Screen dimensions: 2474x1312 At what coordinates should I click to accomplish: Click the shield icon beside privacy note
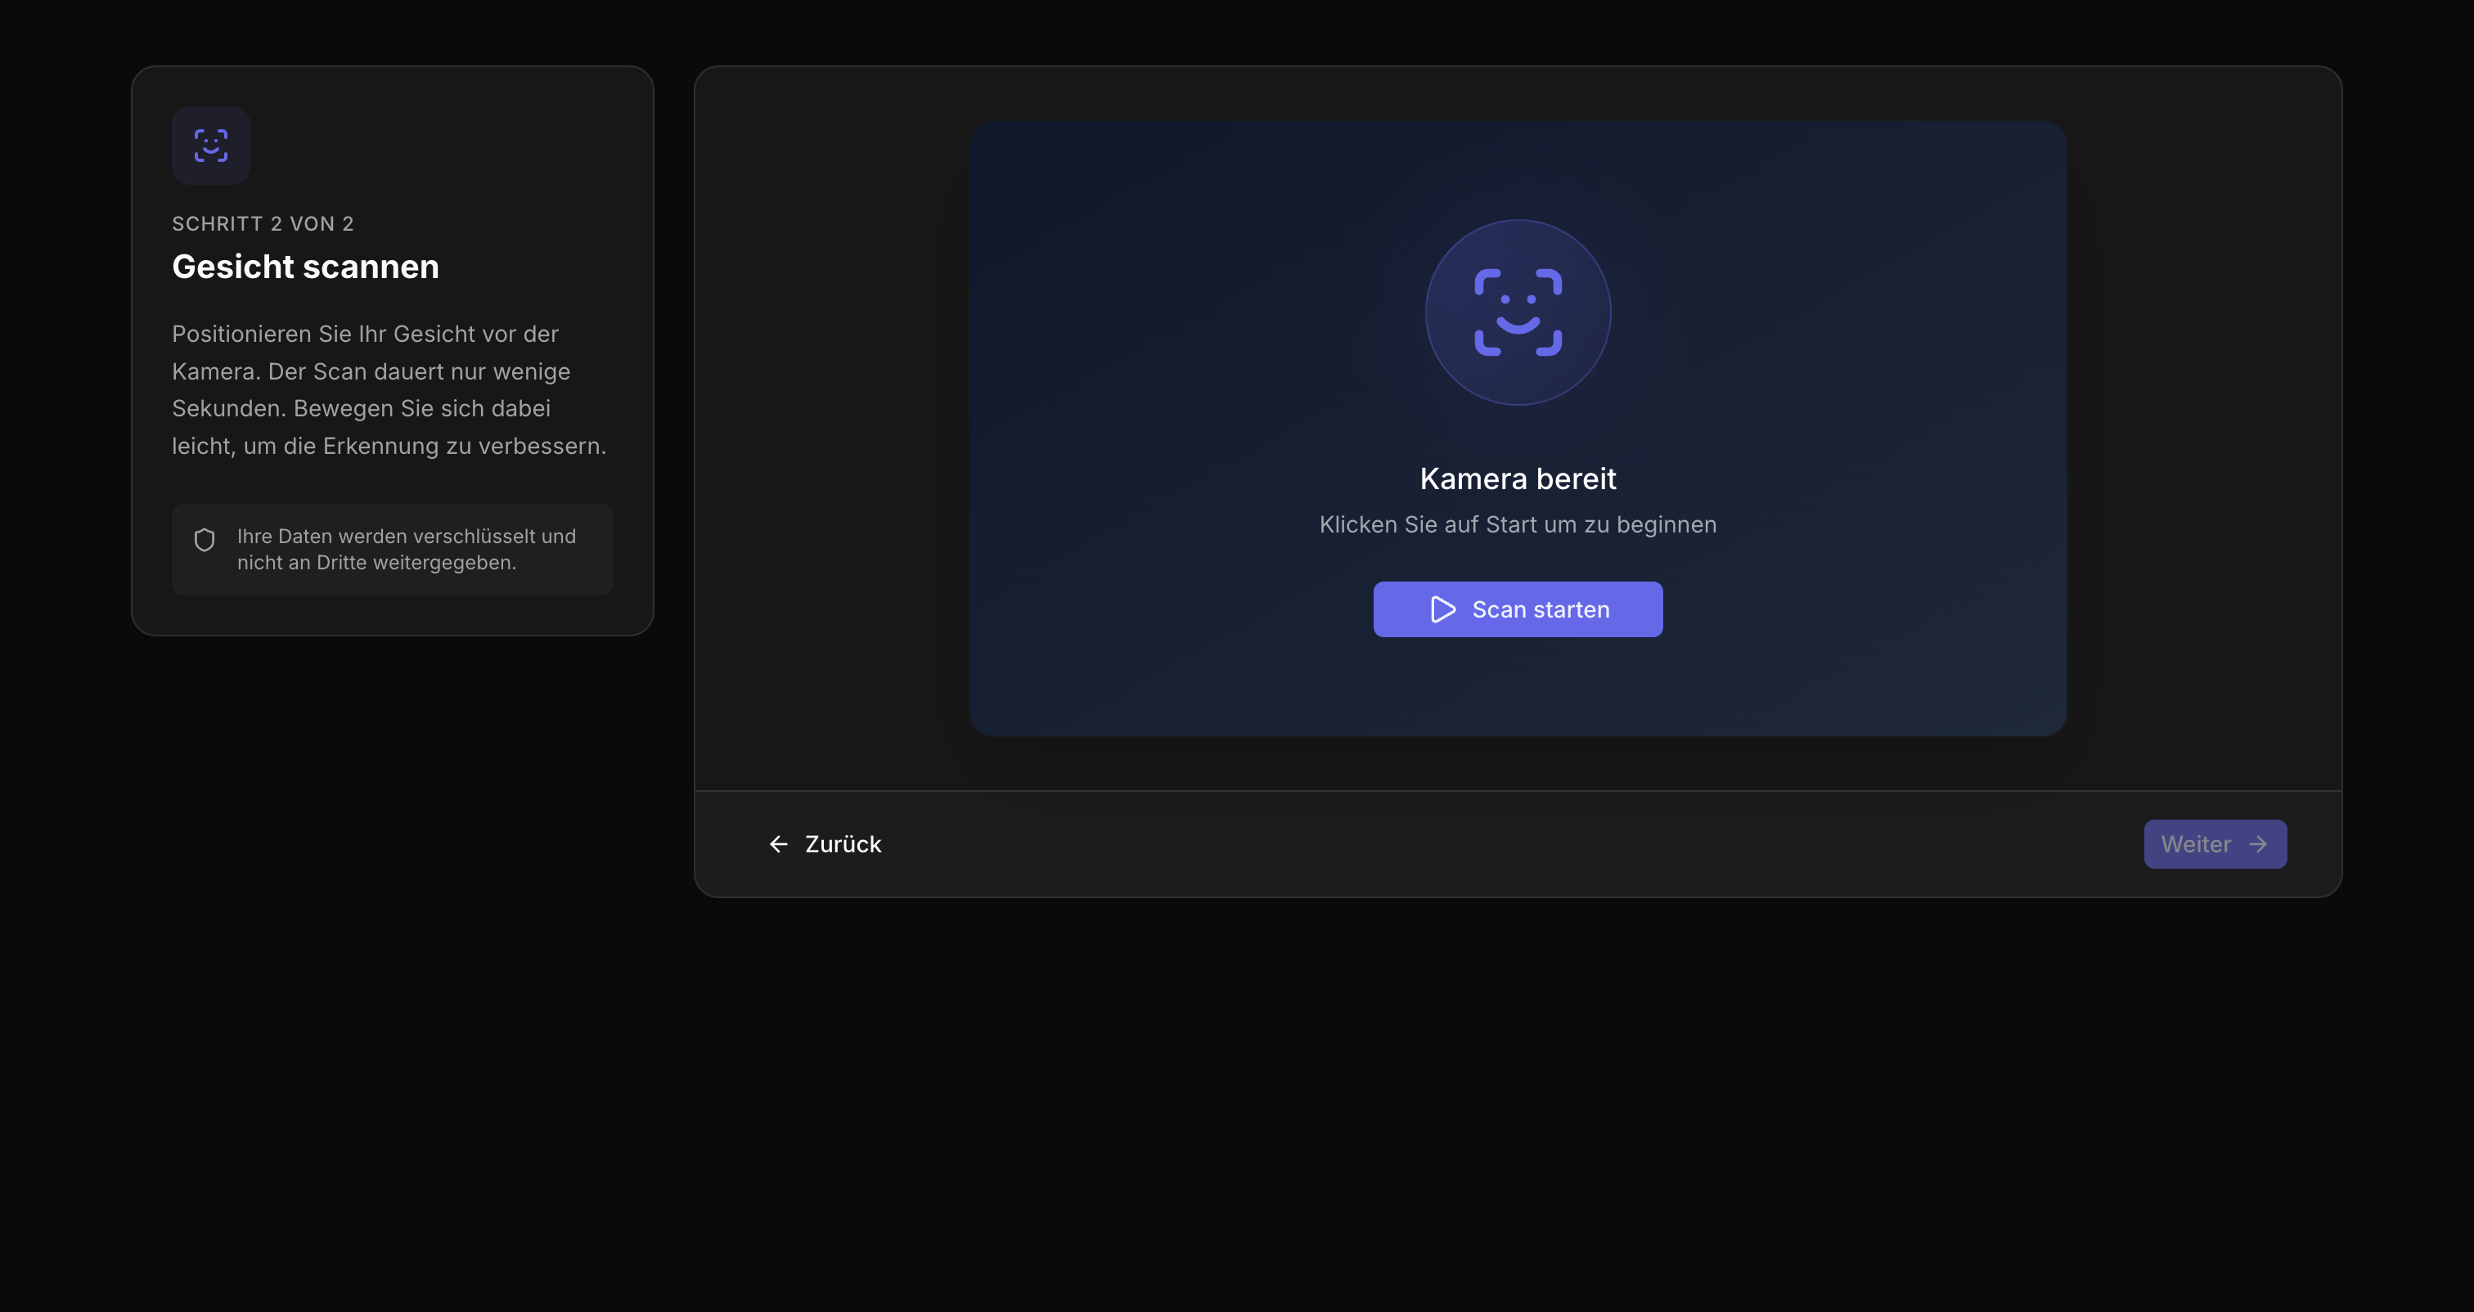pyautogui.click(x=205, y=540)
